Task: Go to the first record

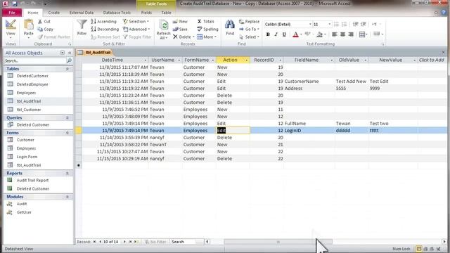Action: pos(94,242)
